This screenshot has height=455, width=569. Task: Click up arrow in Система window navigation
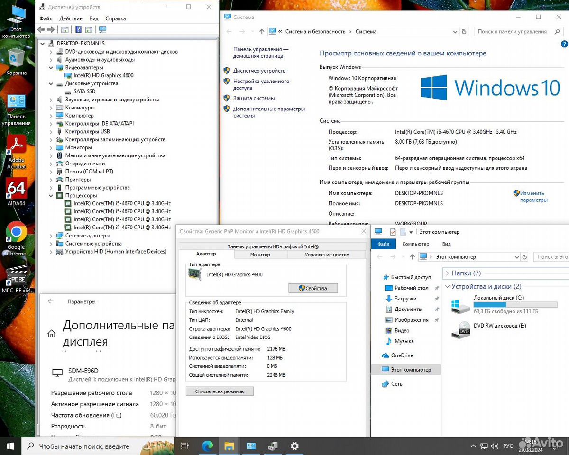click(262, 32)
